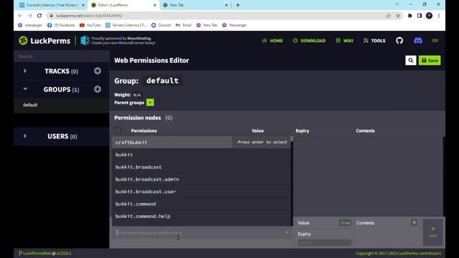Click the Add permission button
This screenshot has height=258, width=459.
coord(432,232)
